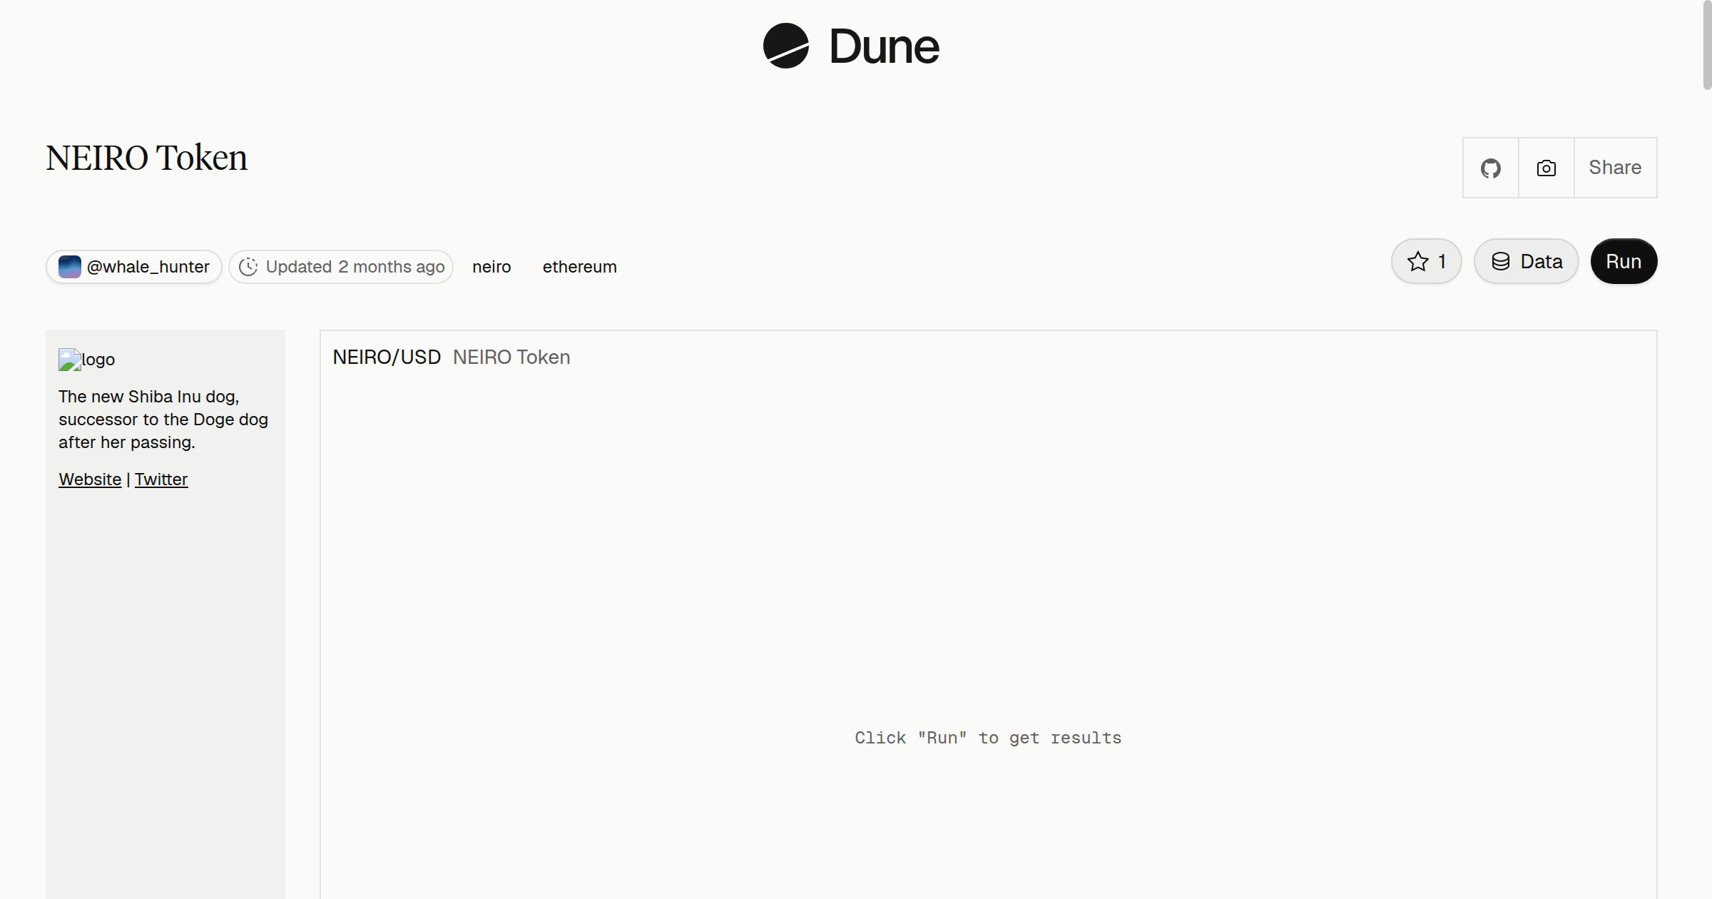Open the Twitter link
Viewport: 1712px width, 899px height.
pyautogui.click(x=161, y=479)
